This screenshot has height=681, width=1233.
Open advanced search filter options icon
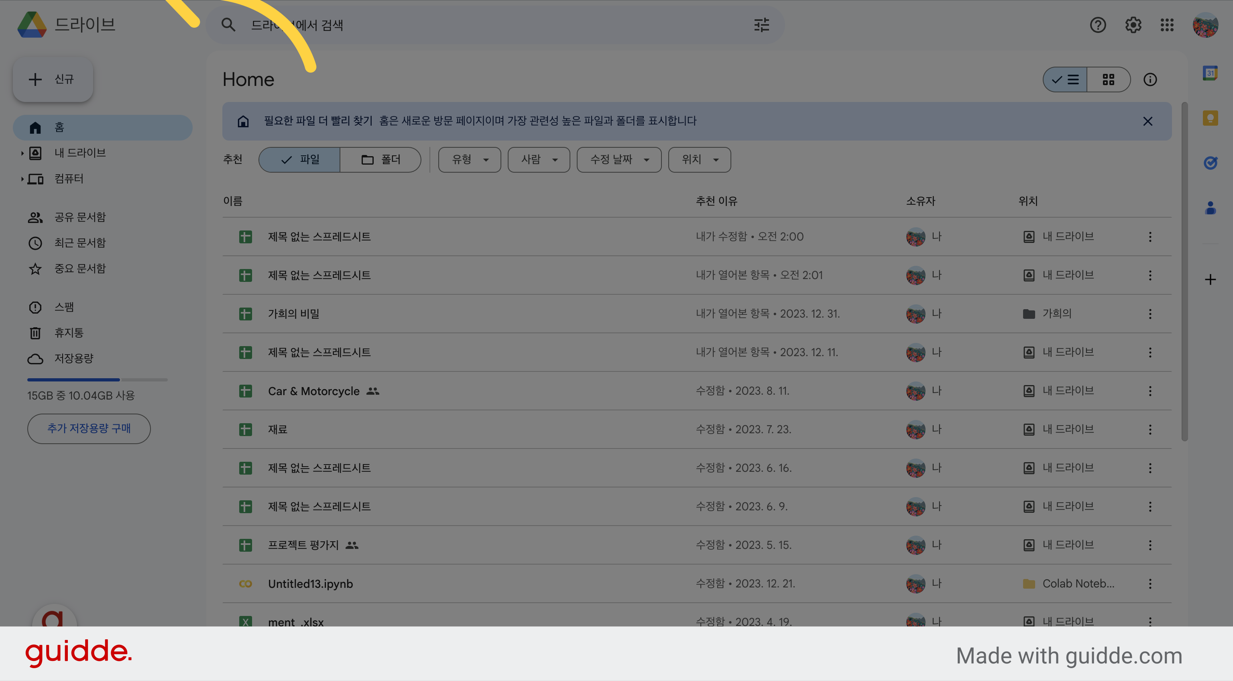[x=761, y=24]
